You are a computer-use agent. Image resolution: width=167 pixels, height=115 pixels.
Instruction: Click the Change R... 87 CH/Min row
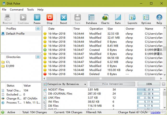(21, 99)
